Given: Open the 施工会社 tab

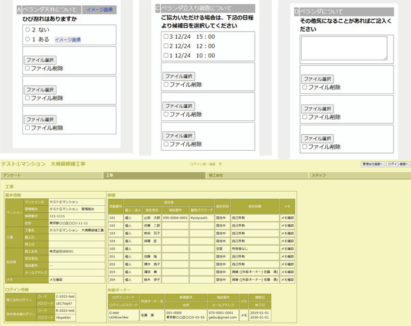Looking at the screenshot, I should (x=217, y=175).
